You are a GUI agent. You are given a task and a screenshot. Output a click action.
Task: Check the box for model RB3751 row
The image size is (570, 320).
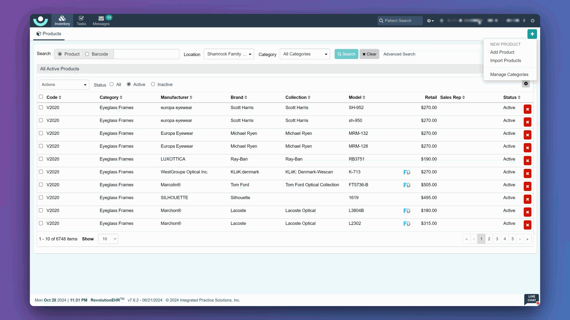(x=41, y=159)
